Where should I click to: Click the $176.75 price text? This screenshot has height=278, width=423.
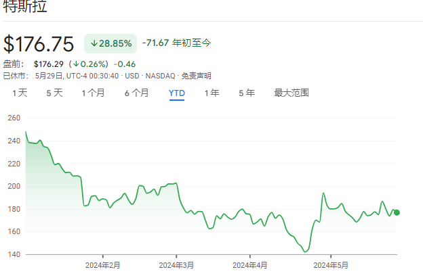pos(39,44)
